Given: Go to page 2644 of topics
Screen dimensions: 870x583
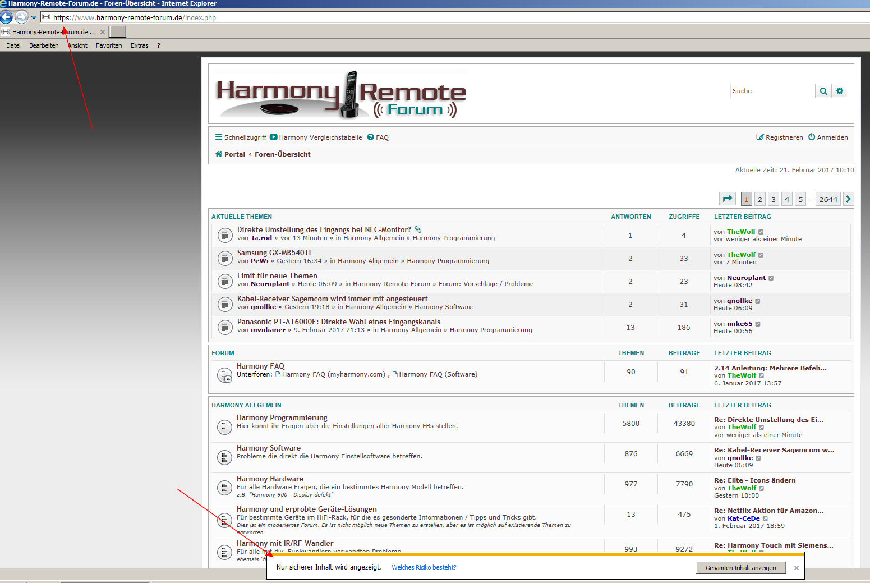Looking at the screenshot, I should point(828,199).
